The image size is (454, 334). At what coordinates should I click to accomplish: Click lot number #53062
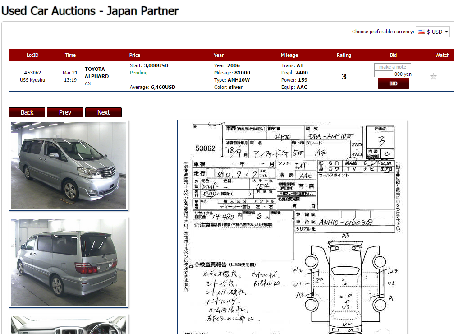point(32,73)
